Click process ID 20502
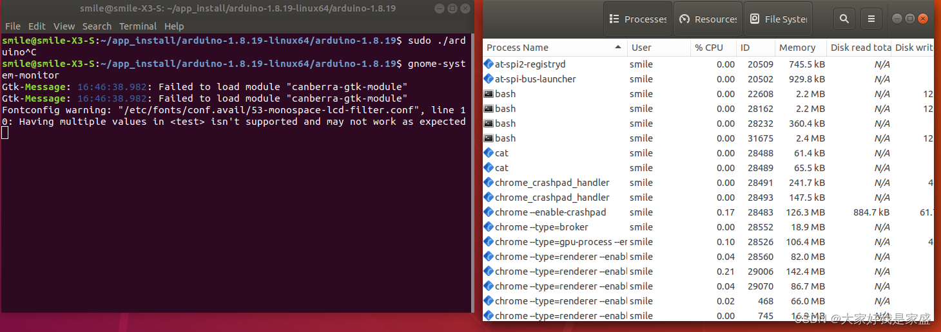 (761, 79)
